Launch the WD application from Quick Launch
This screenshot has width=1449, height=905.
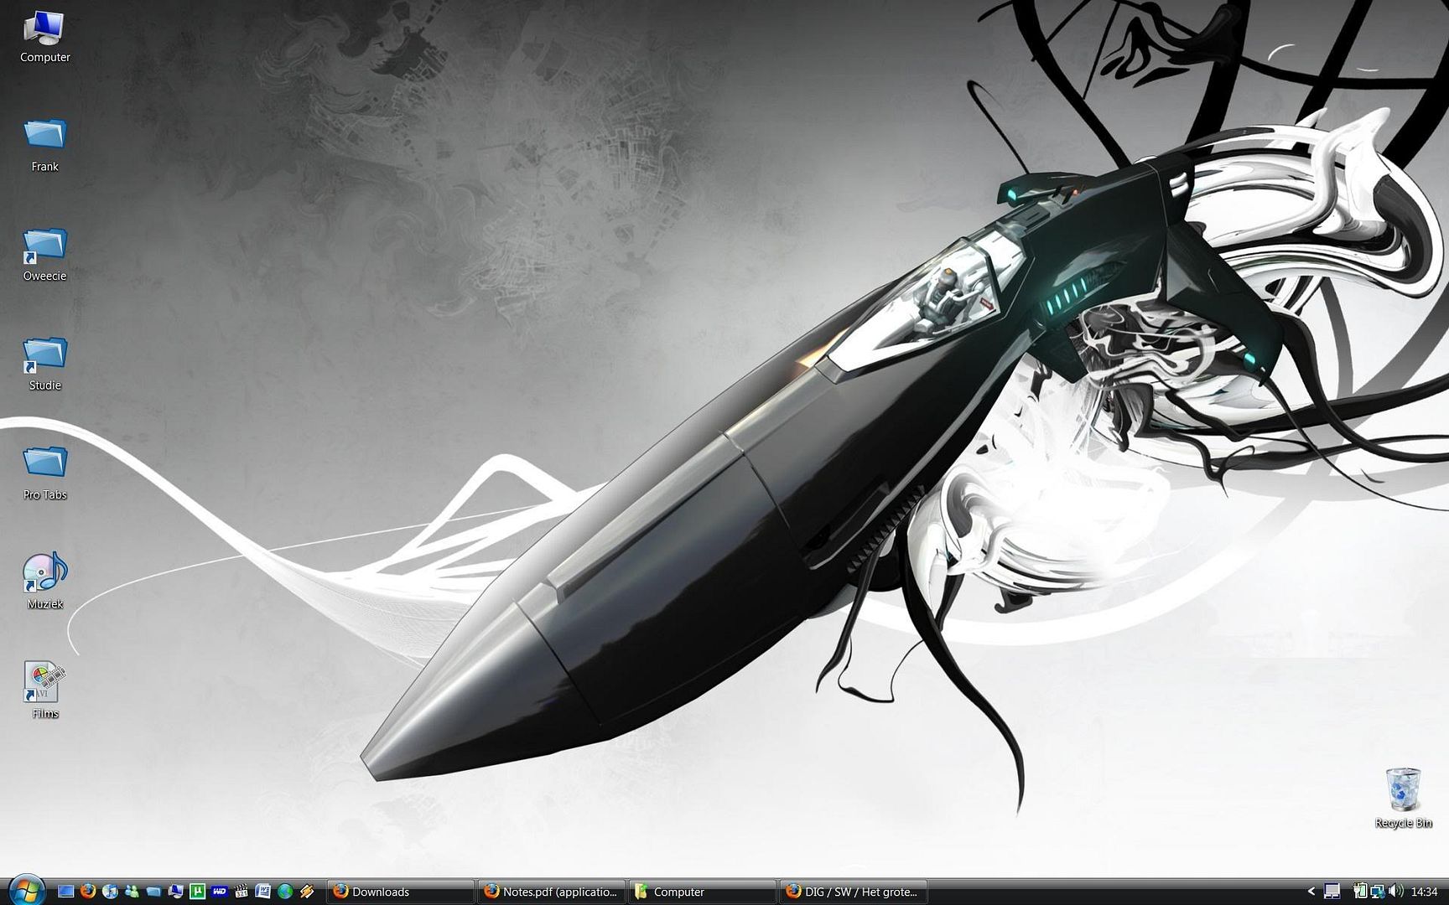(219, 892)
